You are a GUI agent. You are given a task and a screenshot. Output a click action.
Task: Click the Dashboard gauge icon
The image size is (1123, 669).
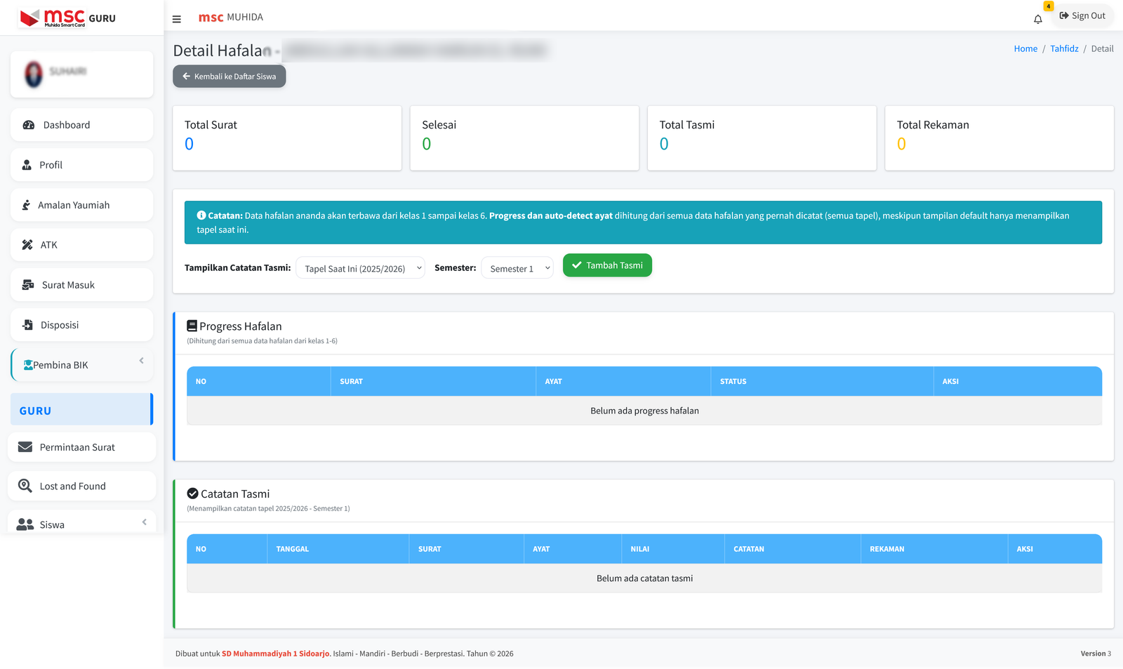[29, 125]
